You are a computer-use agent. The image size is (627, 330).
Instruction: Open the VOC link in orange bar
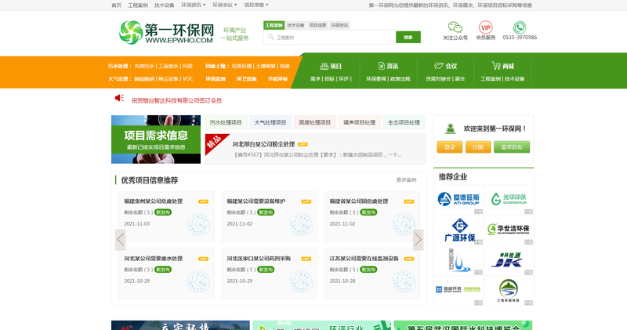coord(187,79)
